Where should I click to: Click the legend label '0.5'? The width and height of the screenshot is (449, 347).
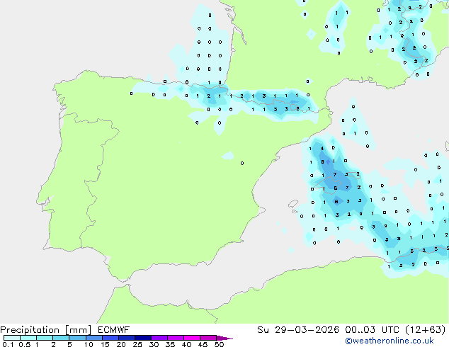click(x=25, y=344)
